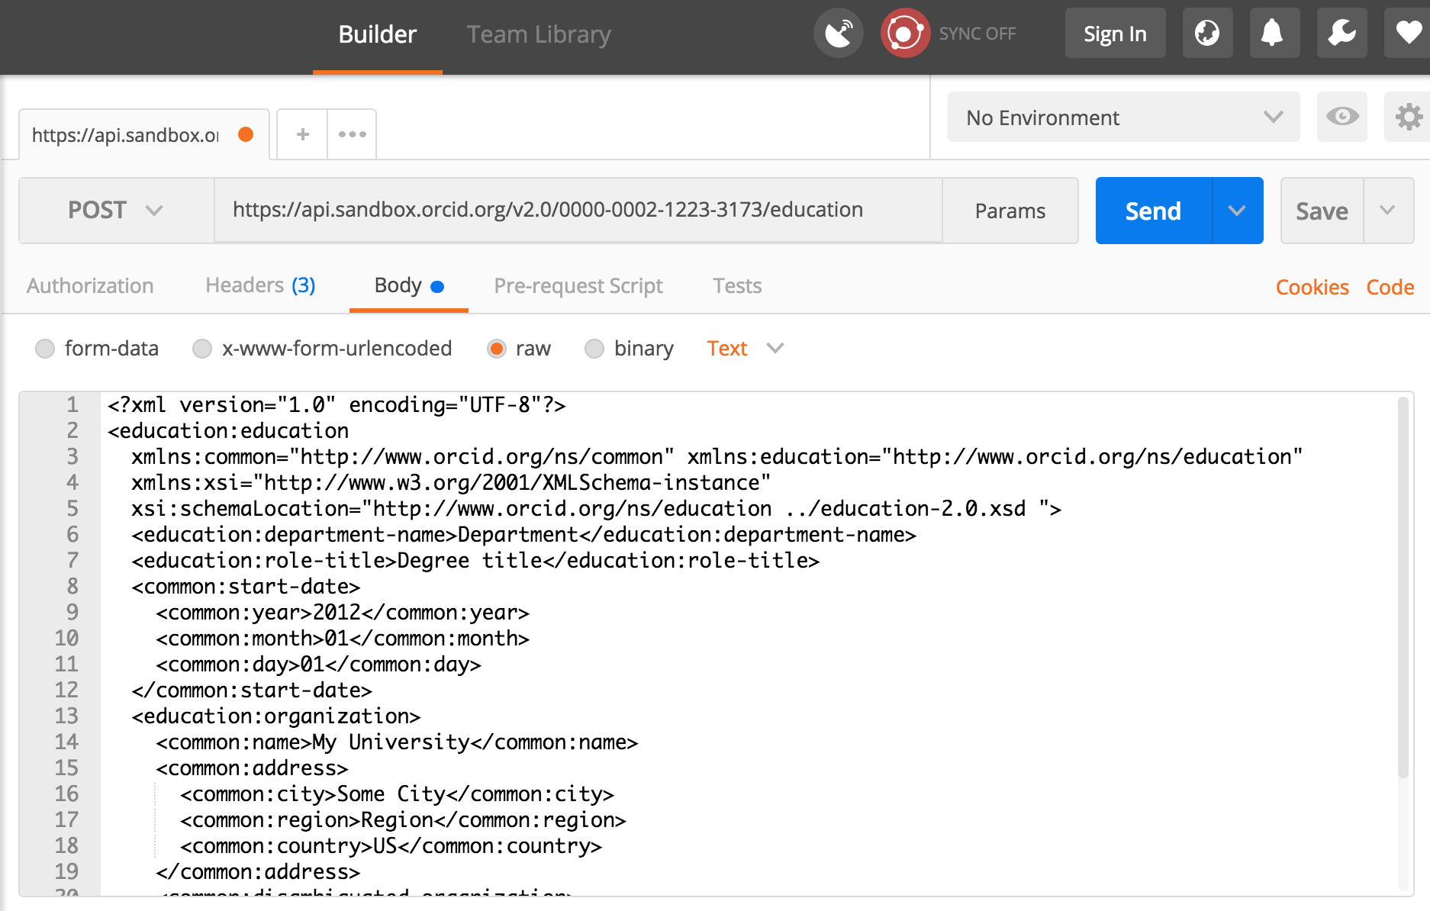Click the common:month 01 line
This screenshot has height=911, width=1430.
tap(343, 638)
